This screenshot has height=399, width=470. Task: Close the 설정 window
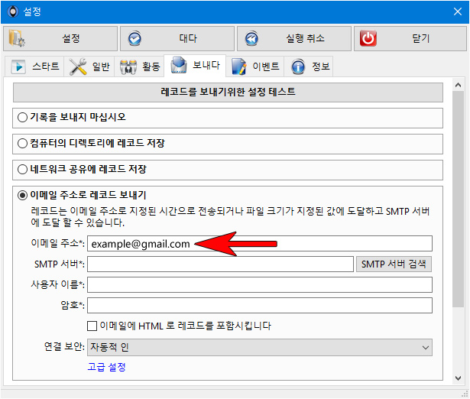(458, 11)
